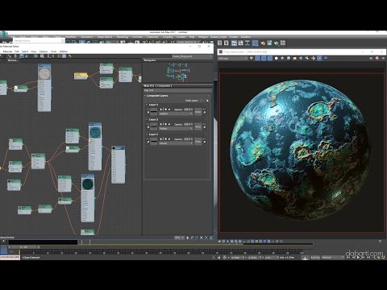
Task: Go to start of animation
Action: [x=348, y=257]
